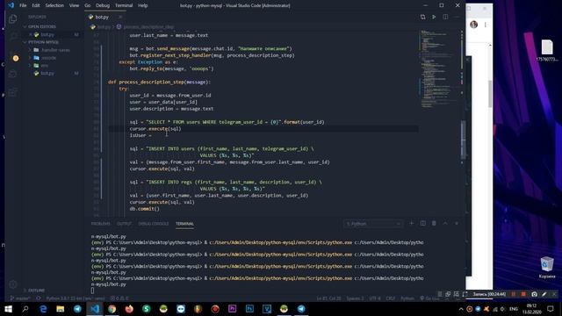The height and width of the screenshot is (316, 562).
Task: Click Visual Studio Code icon in taskbar
Action: point(95,308)
